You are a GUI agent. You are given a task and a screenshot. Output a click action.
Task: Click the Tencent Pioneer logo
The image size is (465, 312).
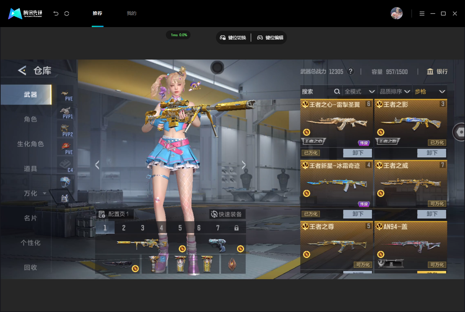[x=25, y=14]
